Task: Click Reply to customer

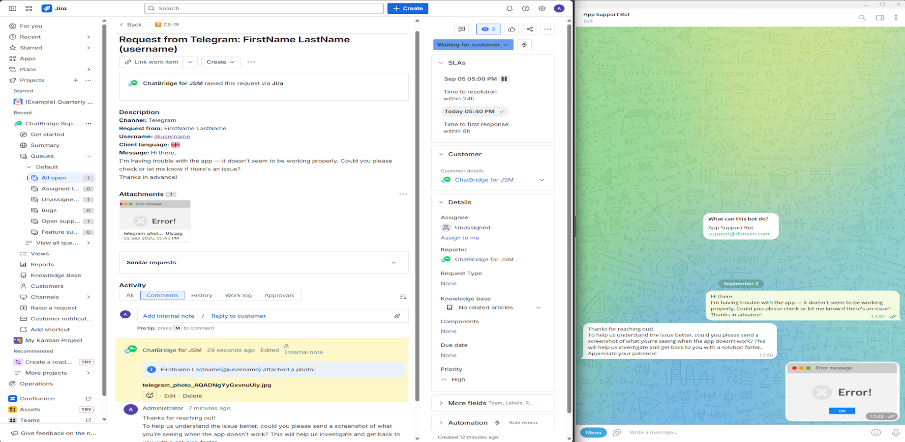Action: tap(239, 316)
